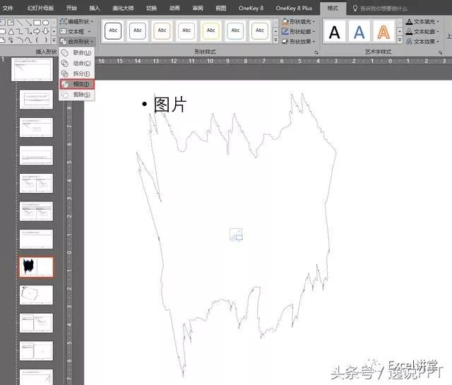Image resolution: width=452 pixels, height=385 pixels.
Task: Choose 剪除(S) subtract option
Action: pos(77,95)
